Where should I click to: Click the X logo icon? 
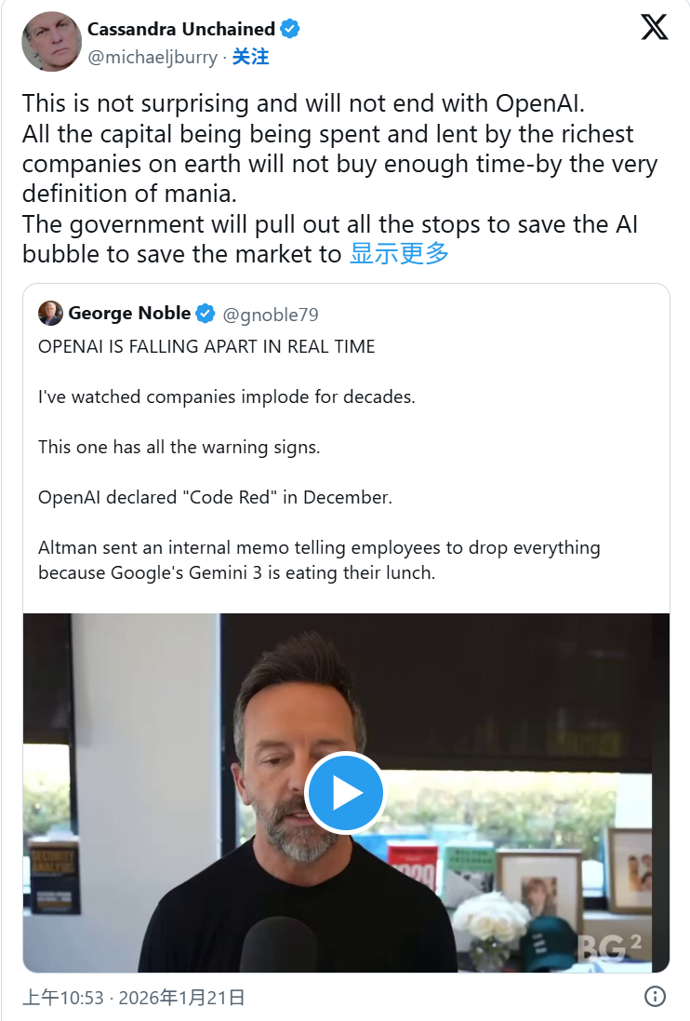click(x=654, y=28)
